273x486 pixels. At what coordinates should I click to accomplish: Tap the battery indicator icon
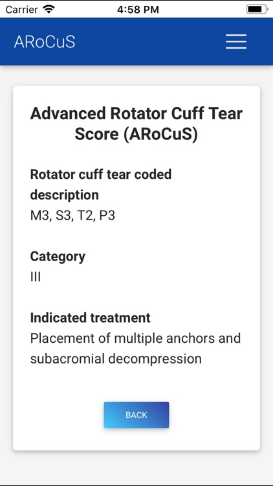(257, 9)
